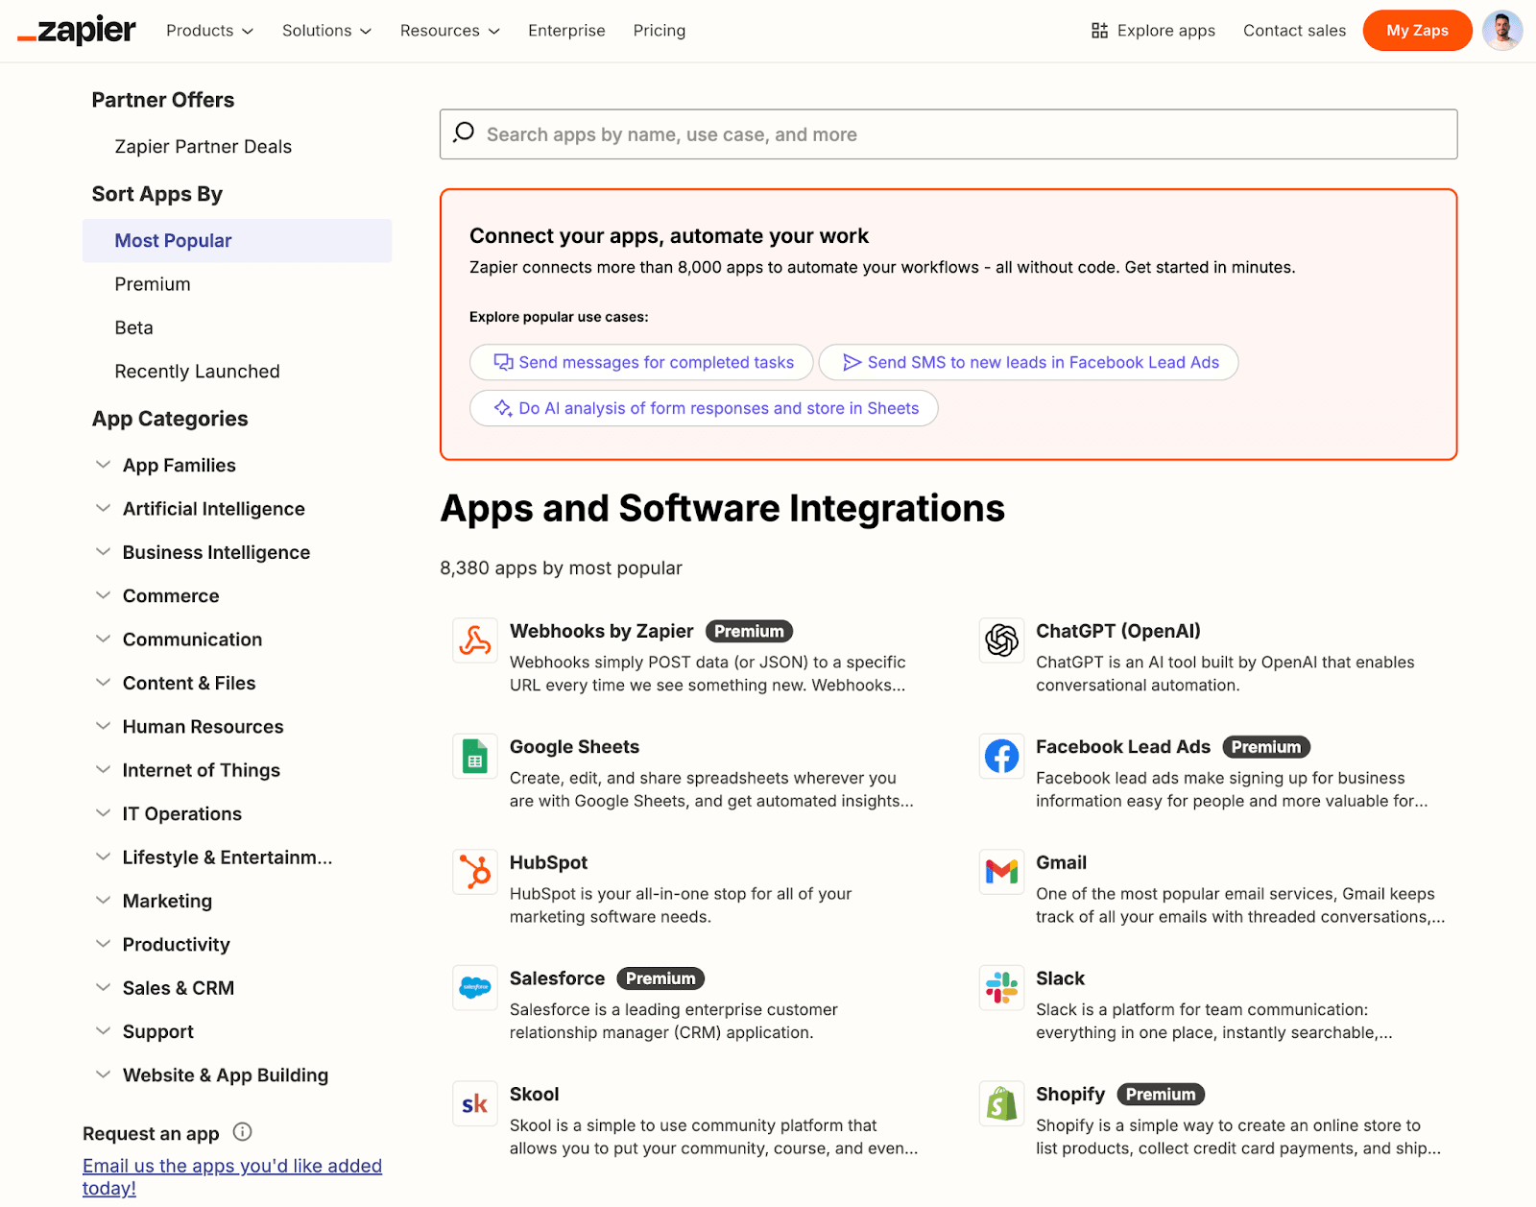Open the Shopify app icon

pos(1001,1104)
